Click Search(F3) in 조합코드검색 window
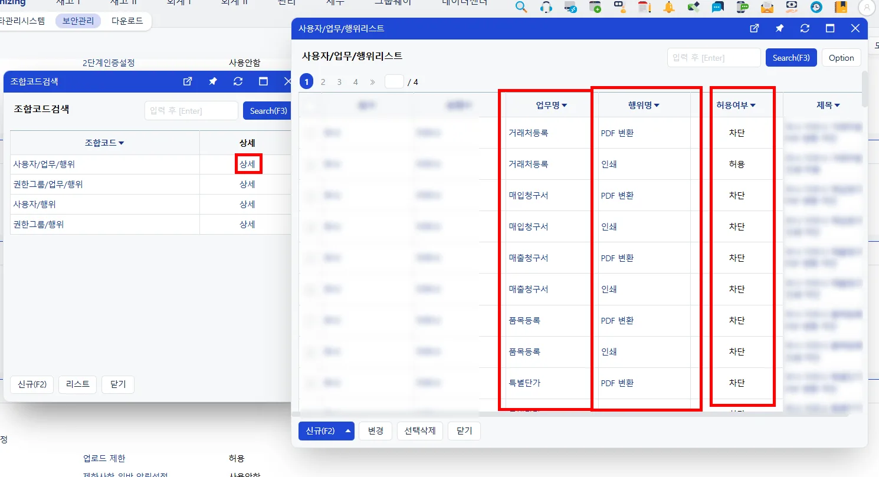 [x=268, y=110]
